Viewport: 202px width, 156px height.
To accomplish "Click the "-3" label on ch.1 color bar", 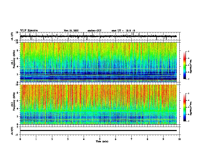I will tap(188, 51).
